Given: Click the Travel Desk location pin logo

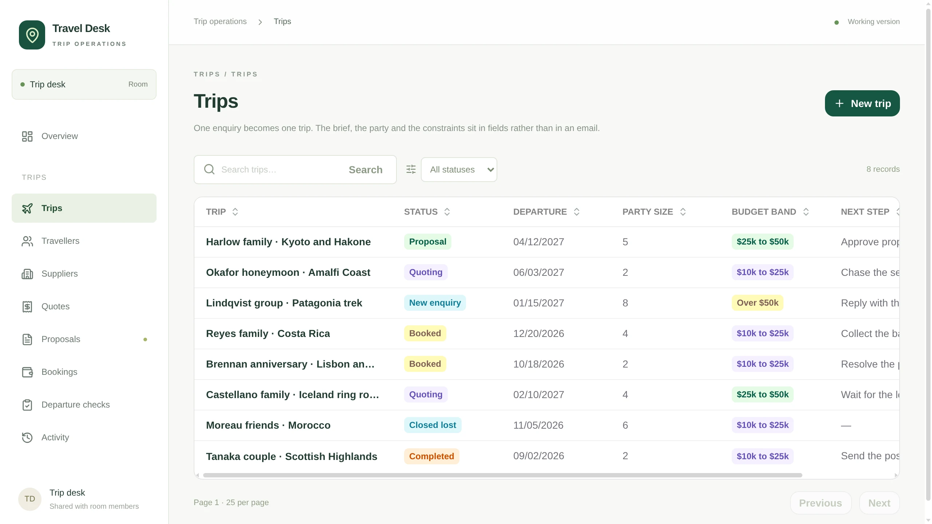Looking at the screenshot, I should point(32,35).
